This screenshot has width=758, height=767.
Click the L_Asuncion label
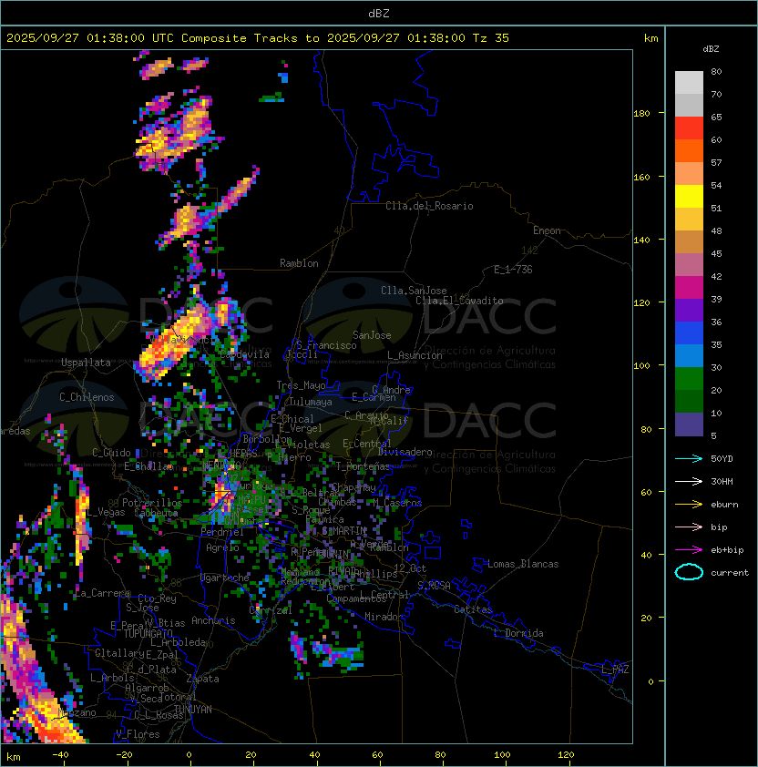[415, 355]
